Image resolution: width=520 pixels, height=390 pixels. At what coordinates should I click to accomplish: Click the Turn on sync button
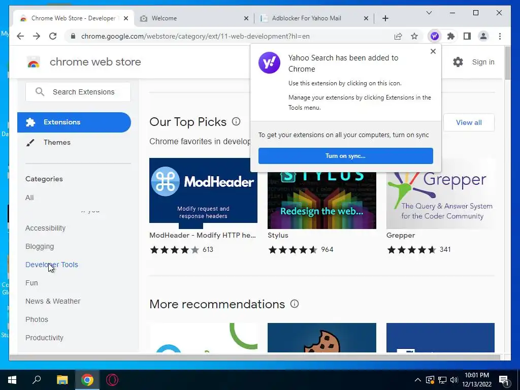tap(345, 156)
